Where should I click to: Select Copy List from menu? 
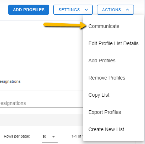113,95
